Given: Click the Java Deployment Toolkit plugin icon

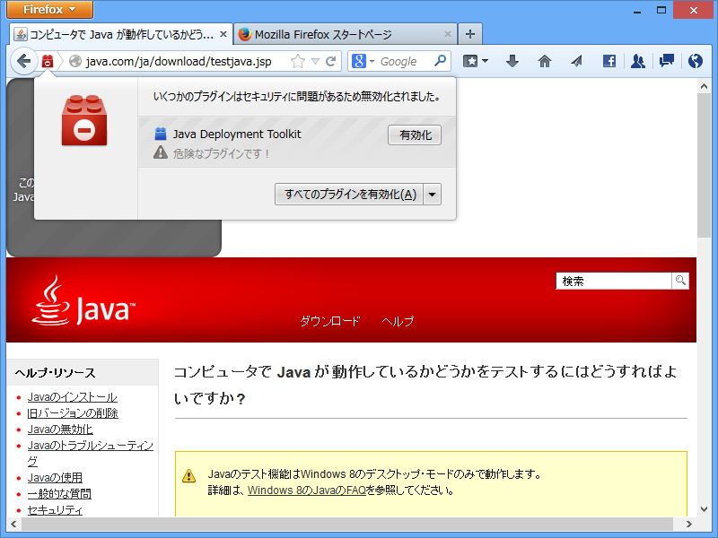Looking at the screenshot, I should 162,134.
